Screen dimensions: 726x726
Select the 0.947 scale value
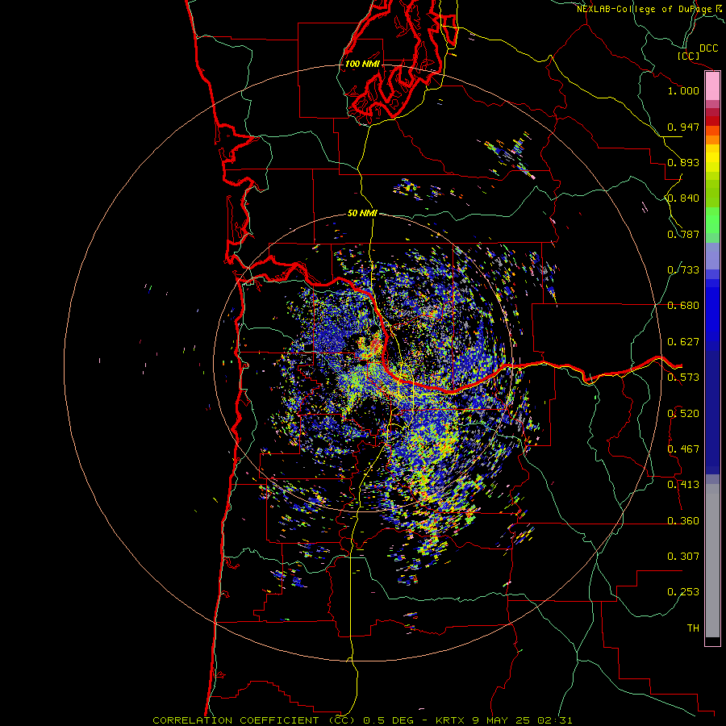(683, 127)
